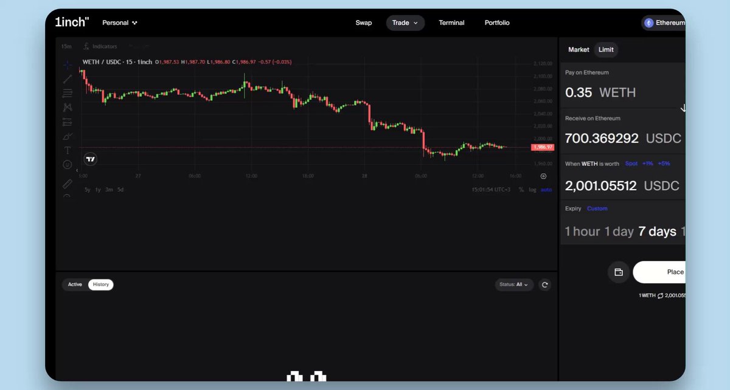
Task: Select the chart patterns tool
Action: 68,108
